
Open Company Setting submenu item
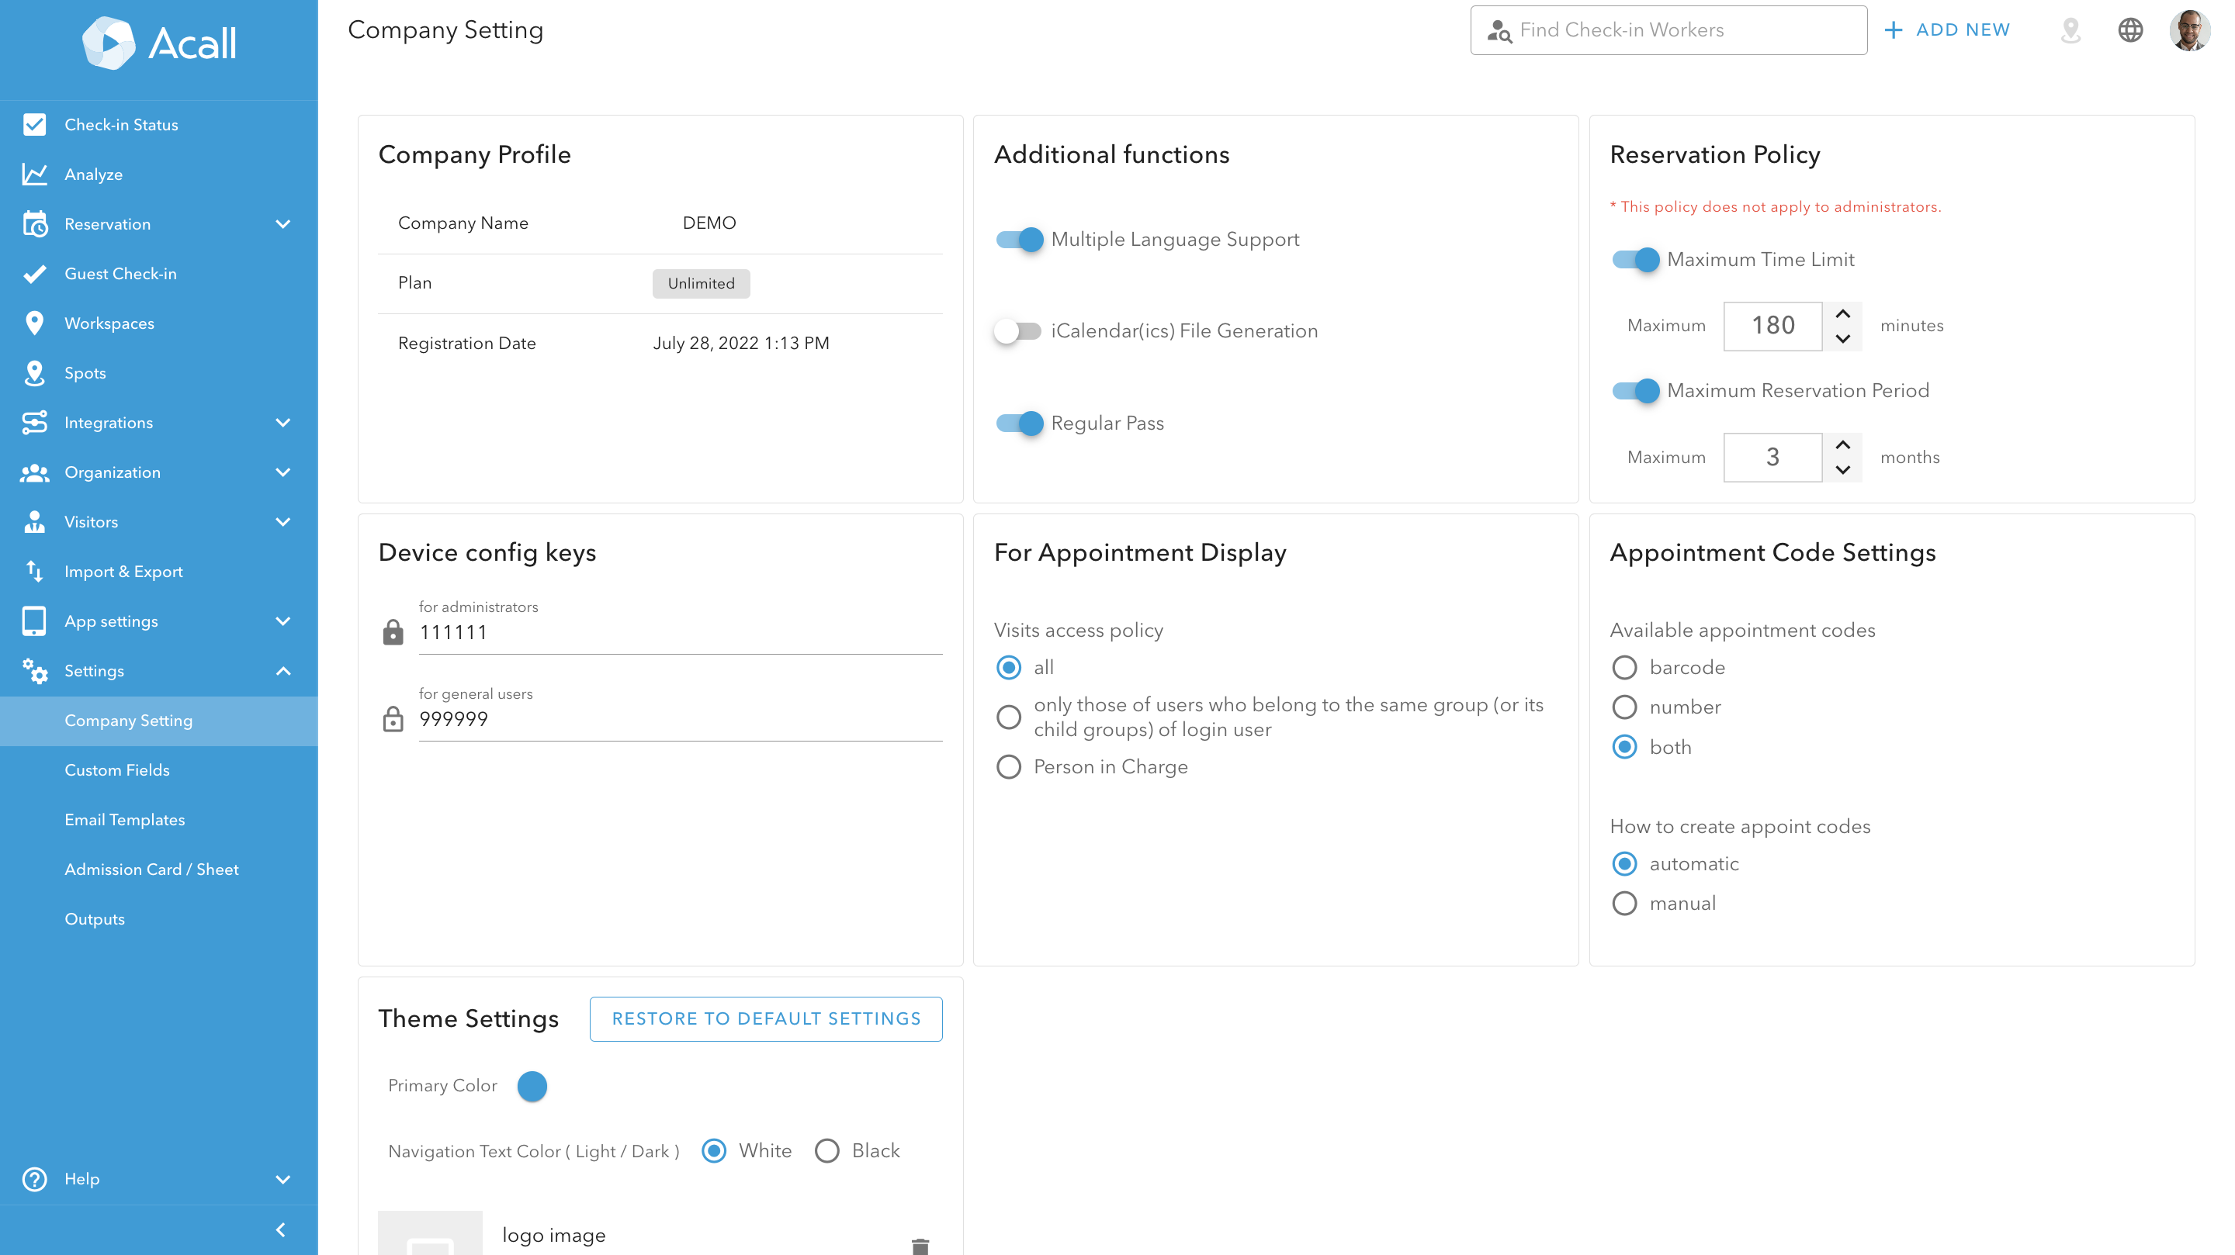point(159,721)
